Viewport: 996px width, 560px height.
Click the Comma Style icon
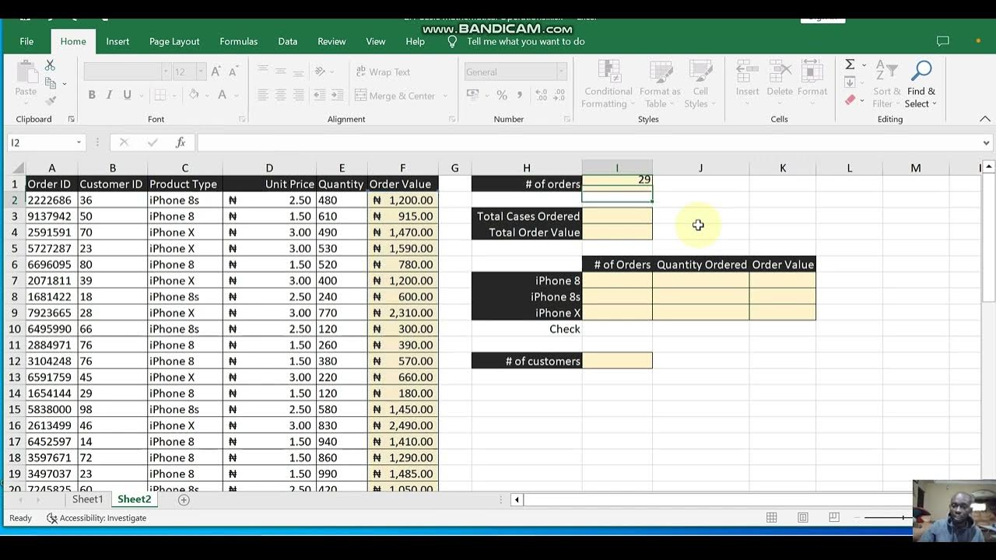coord(519,95)
